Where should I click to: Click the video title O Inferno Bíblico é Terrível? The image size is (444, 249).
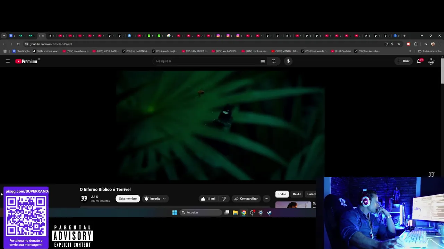tap(105, 190)
